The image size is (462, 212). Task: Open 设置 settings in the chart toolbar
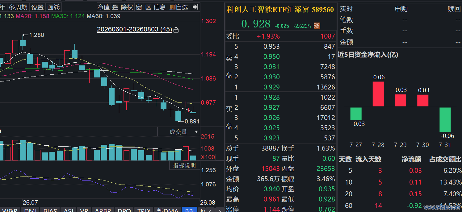tap(38, 7)
